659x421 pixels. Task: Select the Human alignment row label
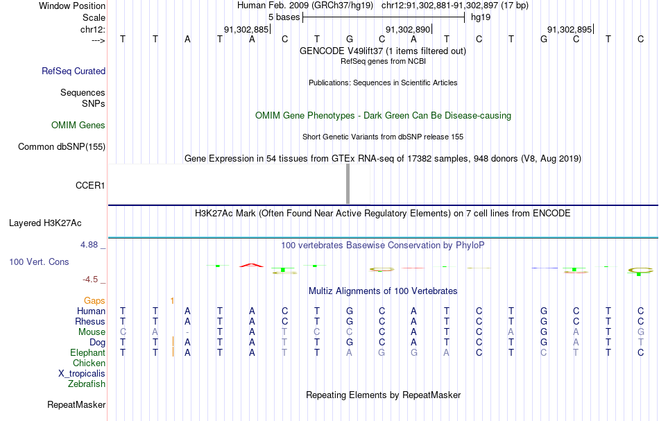(x=91, y=311)
